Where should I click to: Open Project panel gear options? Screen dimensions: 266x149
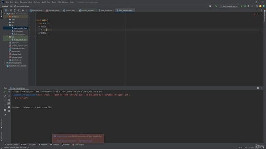click(23, 10)
